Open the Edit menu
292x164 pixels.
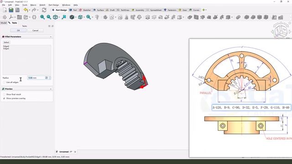[10, 5]
